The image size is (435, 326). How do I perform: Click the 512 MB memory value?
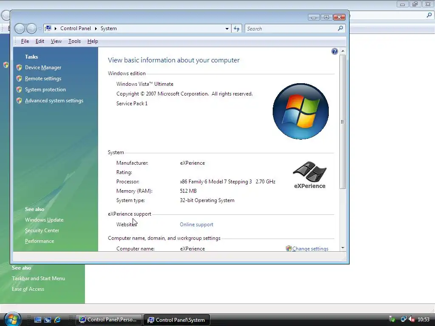(188, 191)
